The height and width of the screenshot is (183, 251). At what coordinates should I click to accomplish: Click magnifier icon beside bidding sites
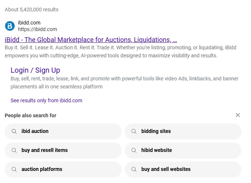coord(134,131)
